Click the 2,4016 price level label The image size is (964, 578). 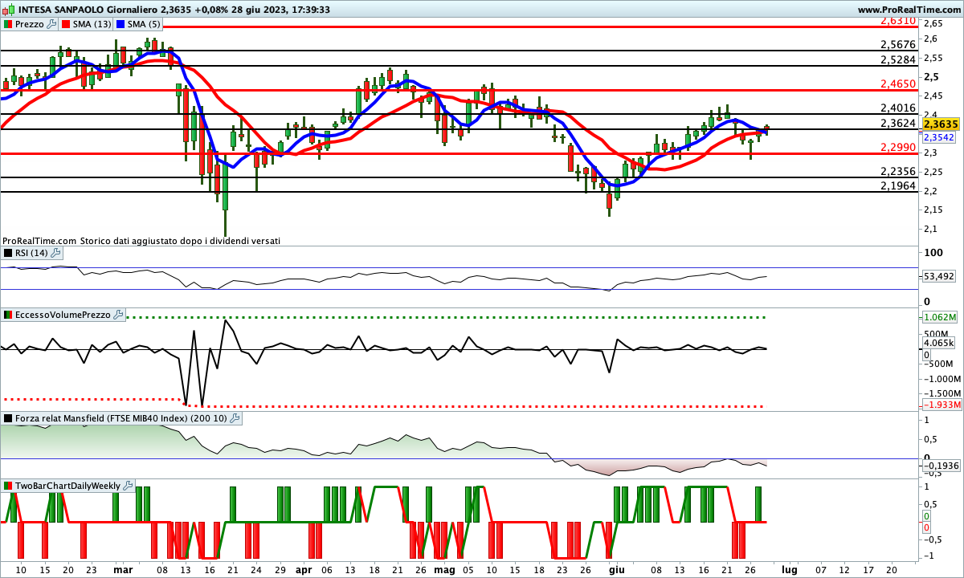coord(898,108)
